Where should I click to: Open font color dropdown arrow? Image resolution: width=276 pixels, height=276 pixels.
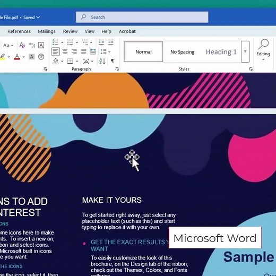23,57
